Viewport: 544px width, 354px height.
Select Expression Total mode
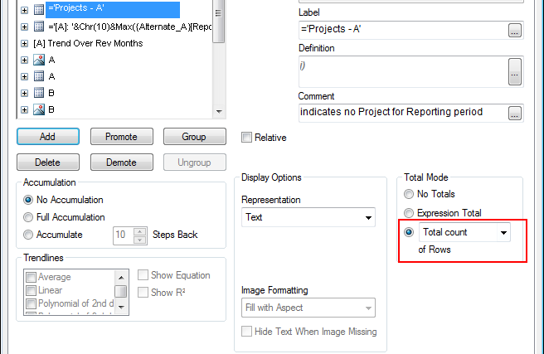coord(409,213)
